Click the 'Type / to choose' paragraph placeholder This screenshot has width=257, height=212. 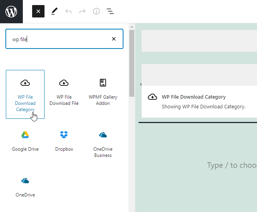(x=231, y=165)
